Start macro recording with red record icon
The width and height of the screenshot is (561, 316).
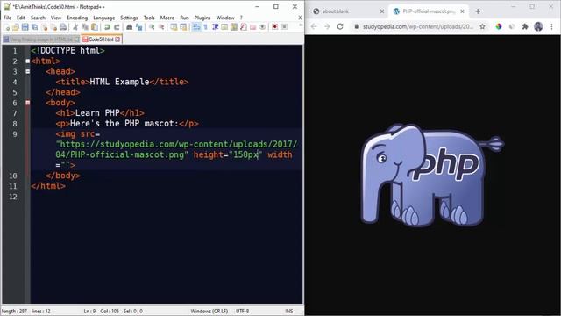coord(274,27)
